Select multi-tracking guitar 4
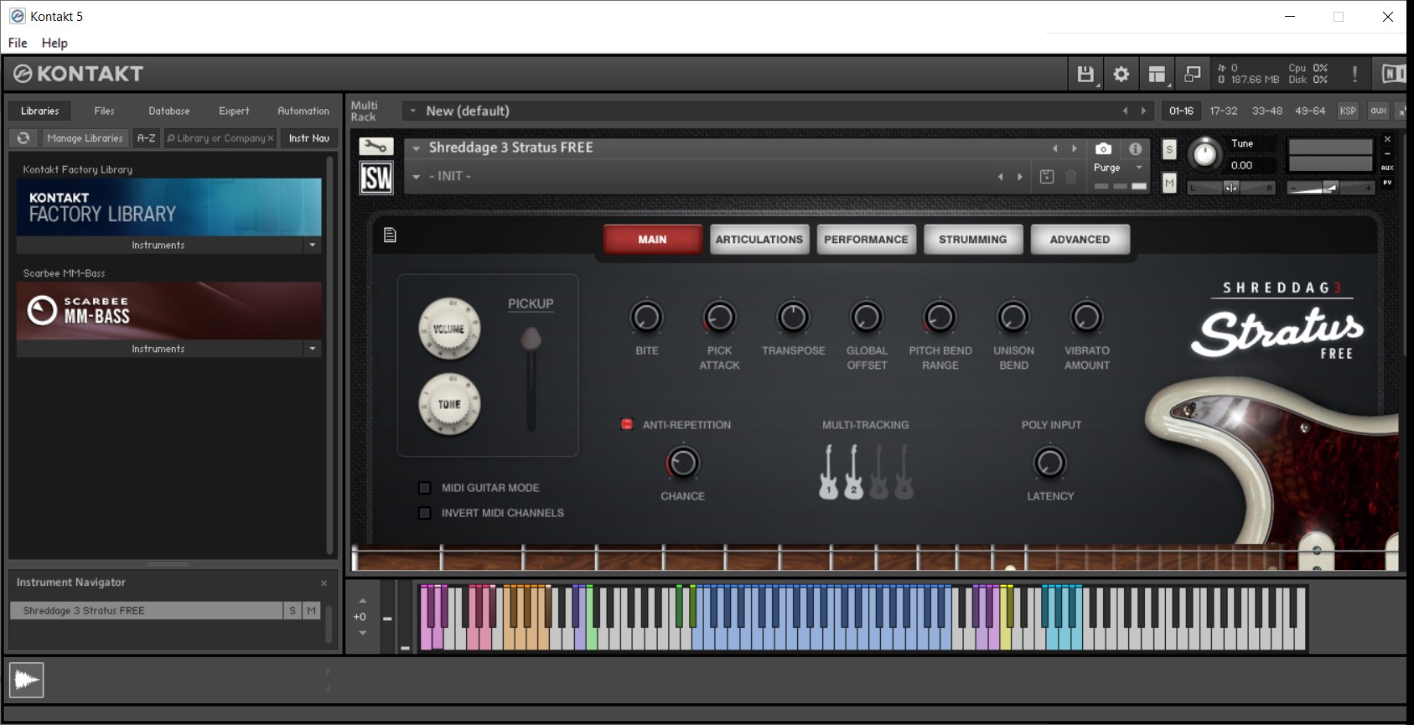 (x=904, y=472)
